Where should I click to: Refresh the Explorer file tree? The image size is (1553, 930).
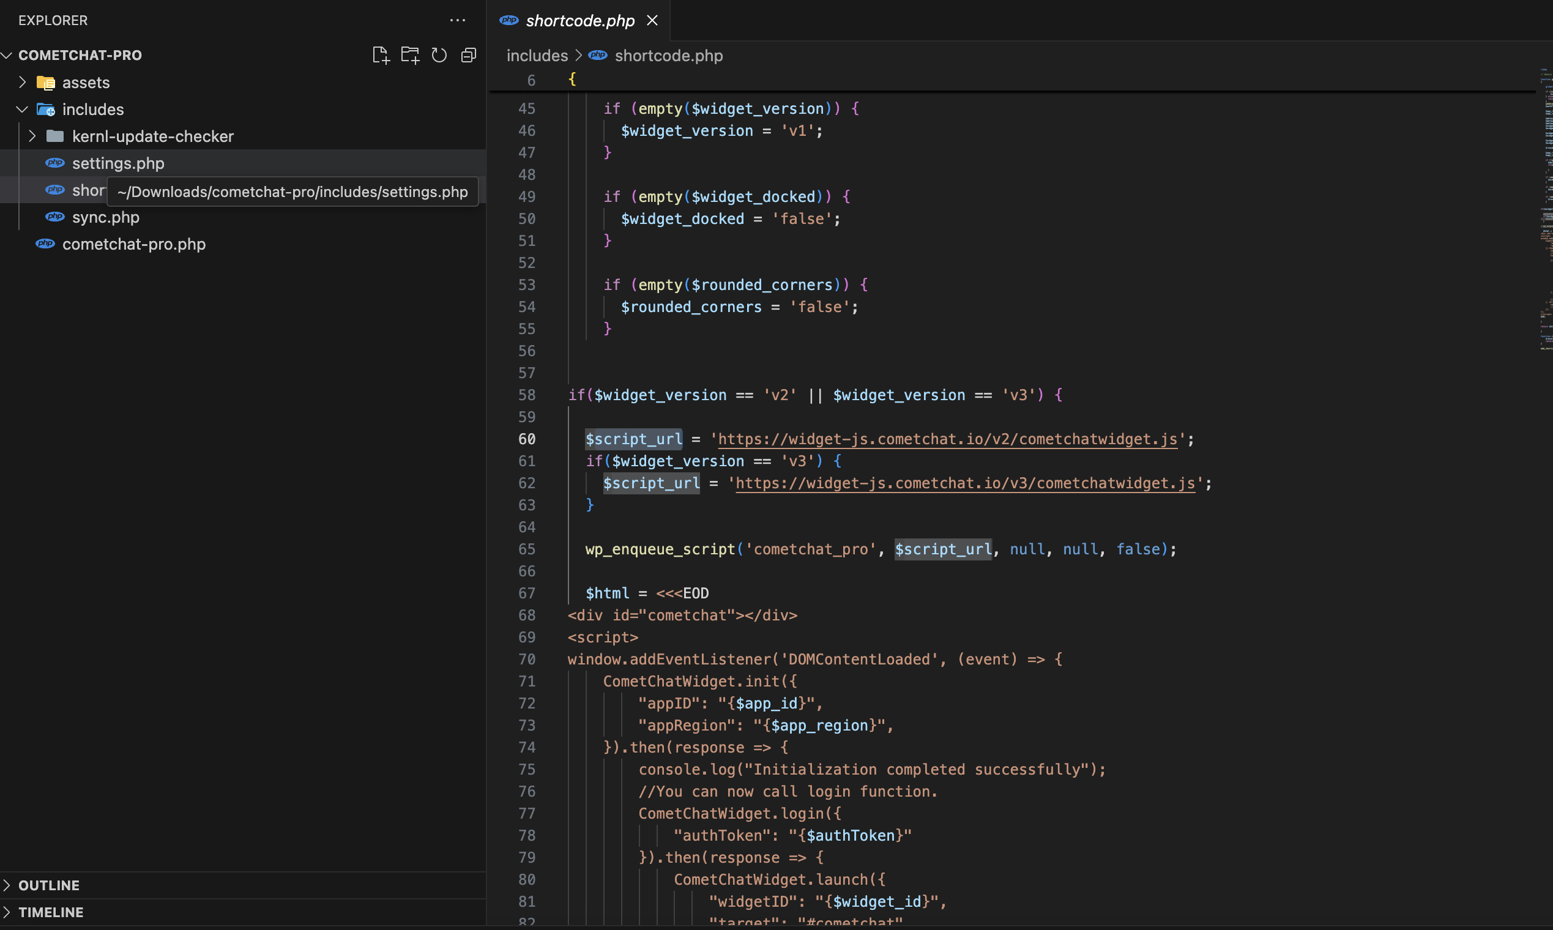pyautogui.click(x=439, y=55)
